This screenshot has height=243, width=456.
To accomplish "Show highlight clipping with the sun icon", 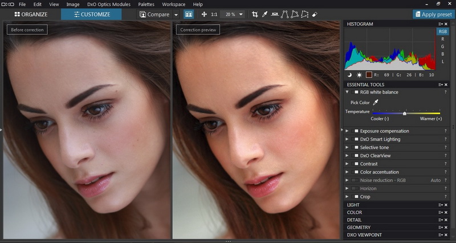I will tap(359, 75).
